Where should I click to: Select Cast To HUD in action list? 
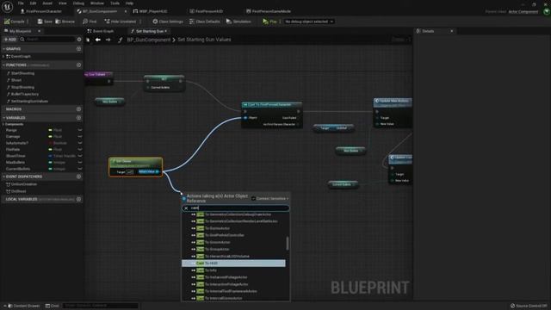[x=233, y=263]
